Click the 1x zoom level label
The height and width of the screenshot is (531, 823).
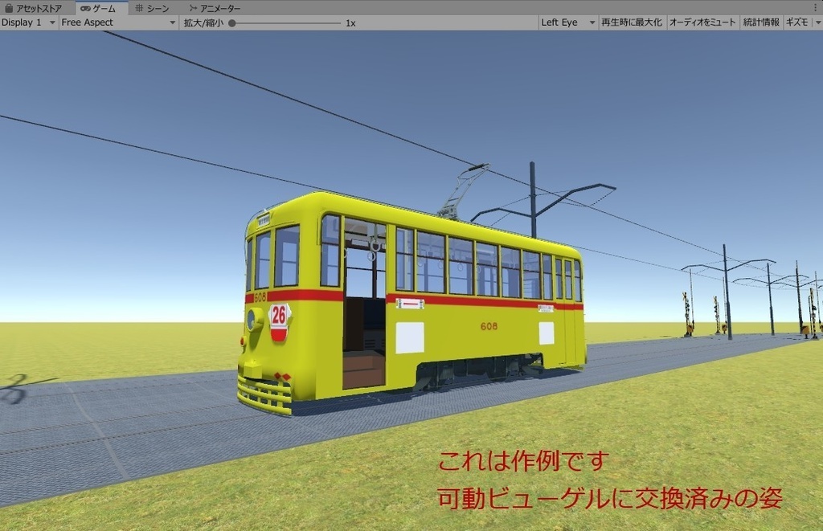[x=350, y=22]
